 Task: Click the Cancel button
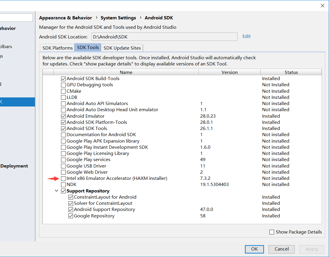[x=281, y=249]
